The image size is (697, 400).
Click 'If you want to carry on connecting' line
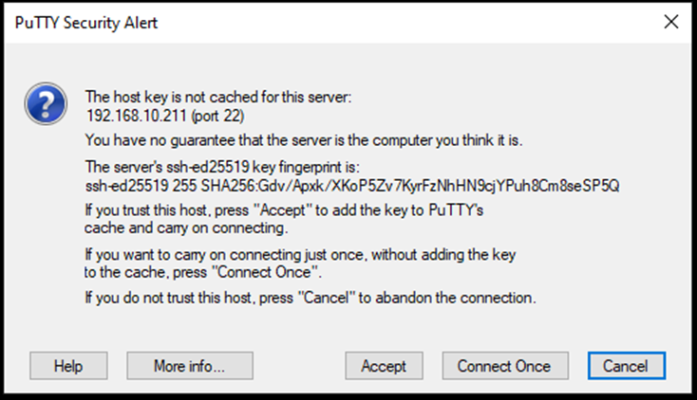[x=300, y=254]
